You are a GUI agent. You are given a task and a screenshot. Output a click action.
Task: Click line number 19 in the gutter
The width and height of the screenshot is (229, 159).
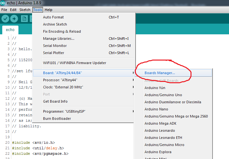(7, 137)
